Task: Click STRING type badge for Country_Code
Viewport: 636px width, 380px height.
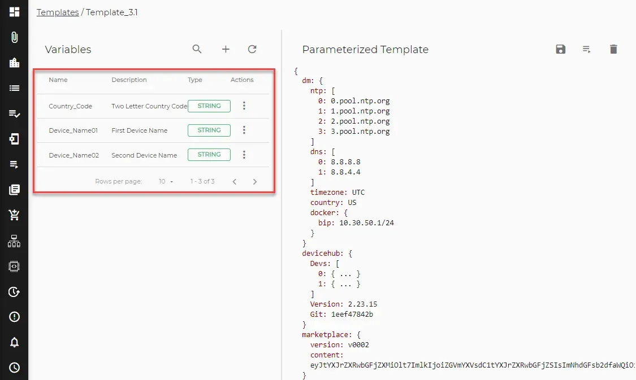Action: coord(209,106)
